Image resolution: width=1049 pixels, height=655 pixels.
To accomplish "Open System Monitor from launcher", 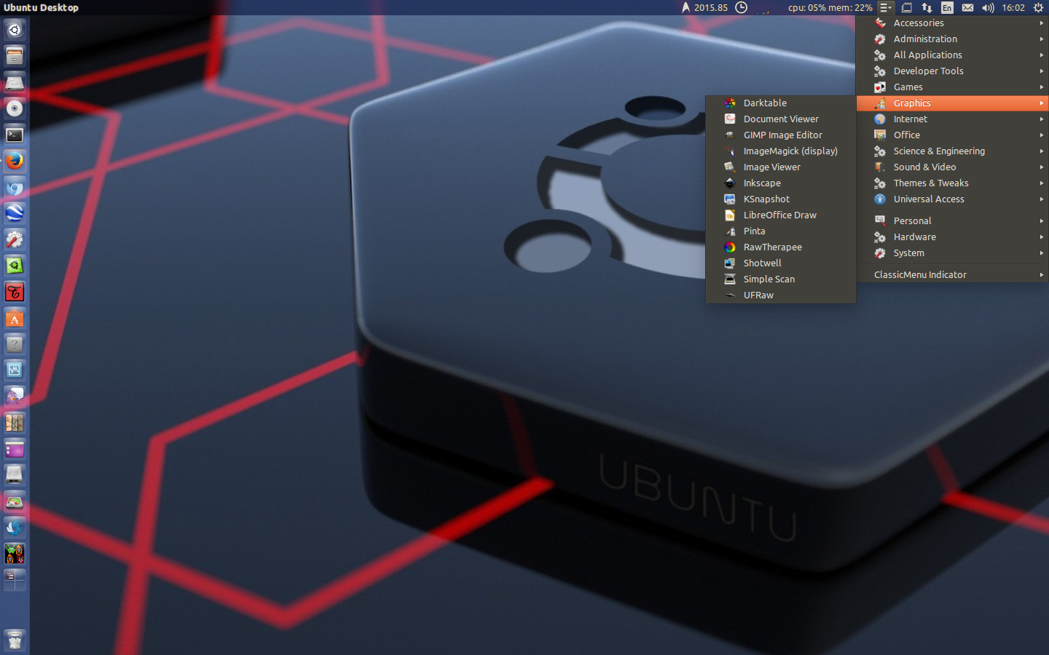I will click(x=15, y=370).
